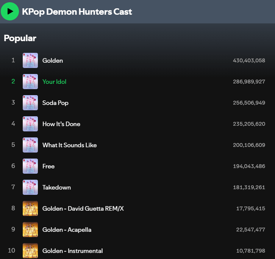
Task: Select Golden - Instrumental track name
Action: pyautogui.click(x=72, y=251)
